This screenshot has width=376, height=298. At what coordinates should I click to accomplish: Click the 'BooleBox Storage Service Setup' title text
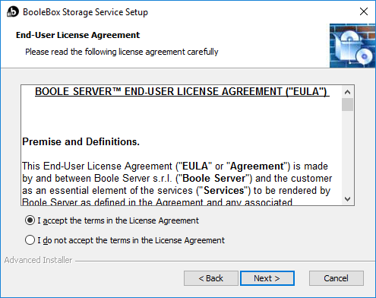(85, 12)
